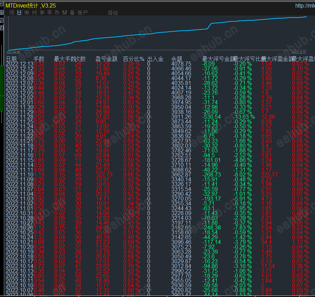Select the 年 yearly tab

(x=50, y=13)
